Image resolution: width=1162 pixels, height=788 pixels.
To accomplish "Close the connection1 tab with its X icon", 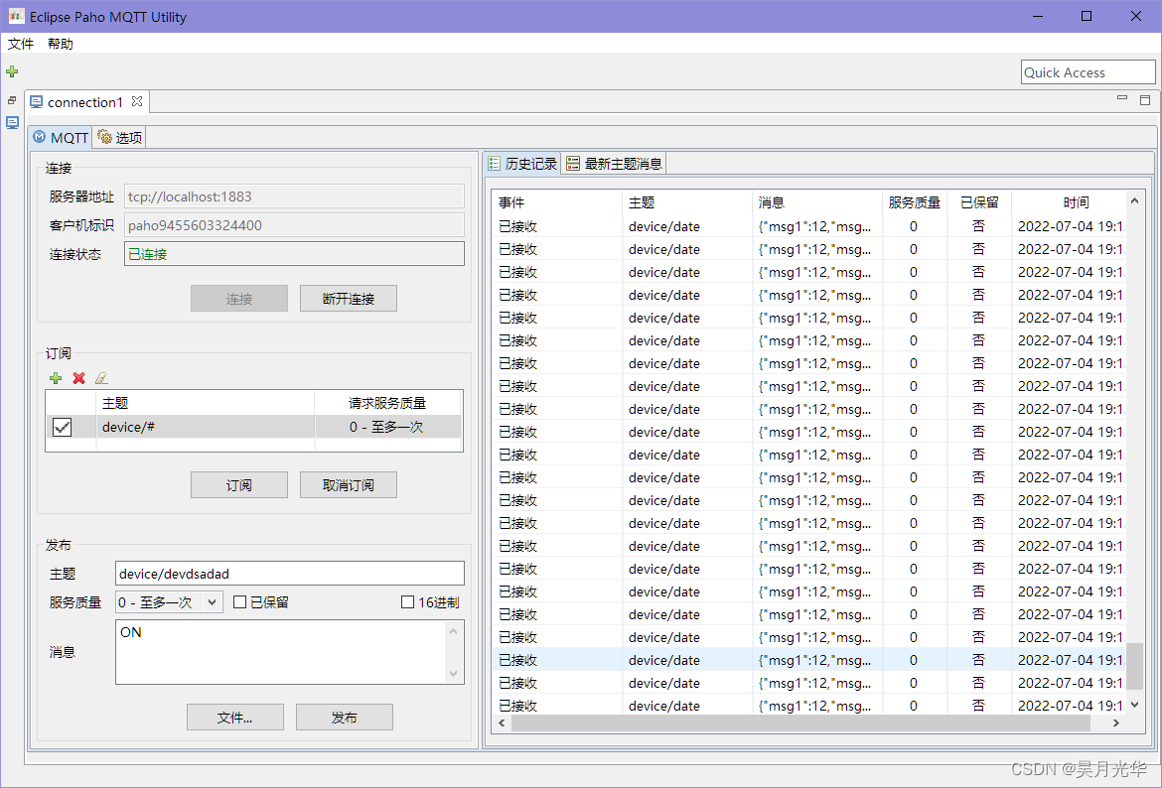I will (136, 100).
